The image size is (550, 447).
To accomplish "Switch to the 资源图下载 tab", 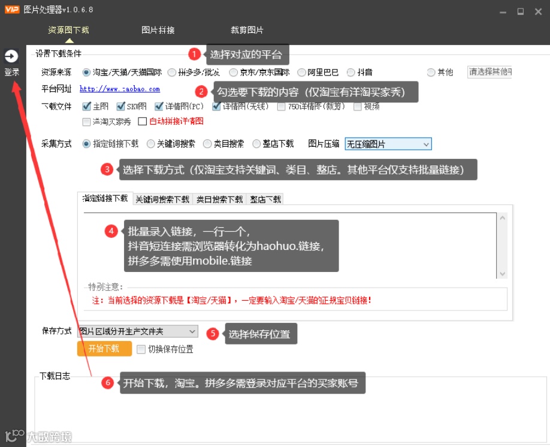I will pos(69,30).
